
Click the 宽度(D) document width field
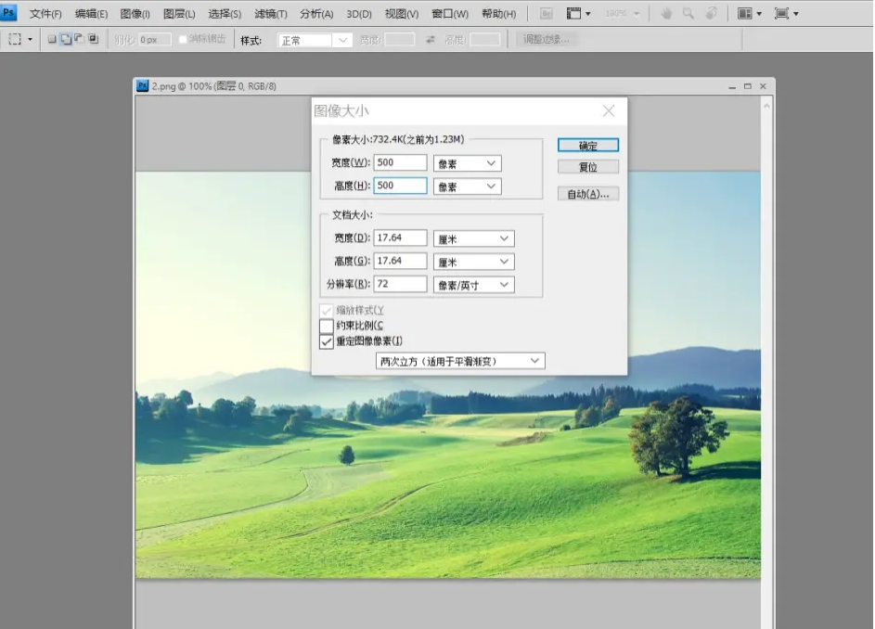click(x=400, y=237)
